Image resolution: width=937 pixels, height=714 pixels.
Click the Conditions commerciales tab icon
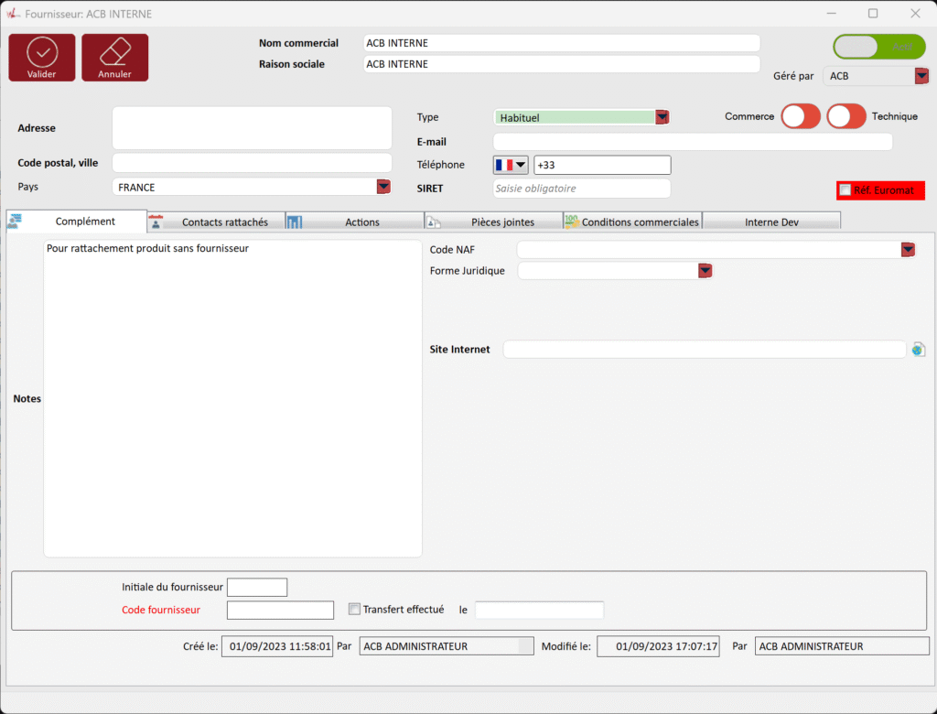coord(572,222)
